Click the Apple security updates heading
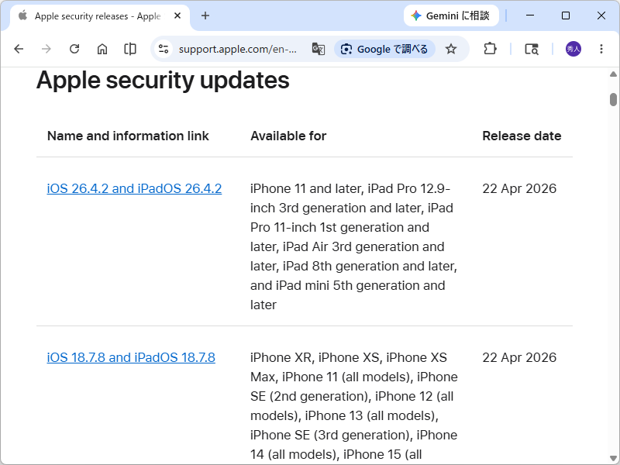 pyautogui.click(x=163, y=81)
